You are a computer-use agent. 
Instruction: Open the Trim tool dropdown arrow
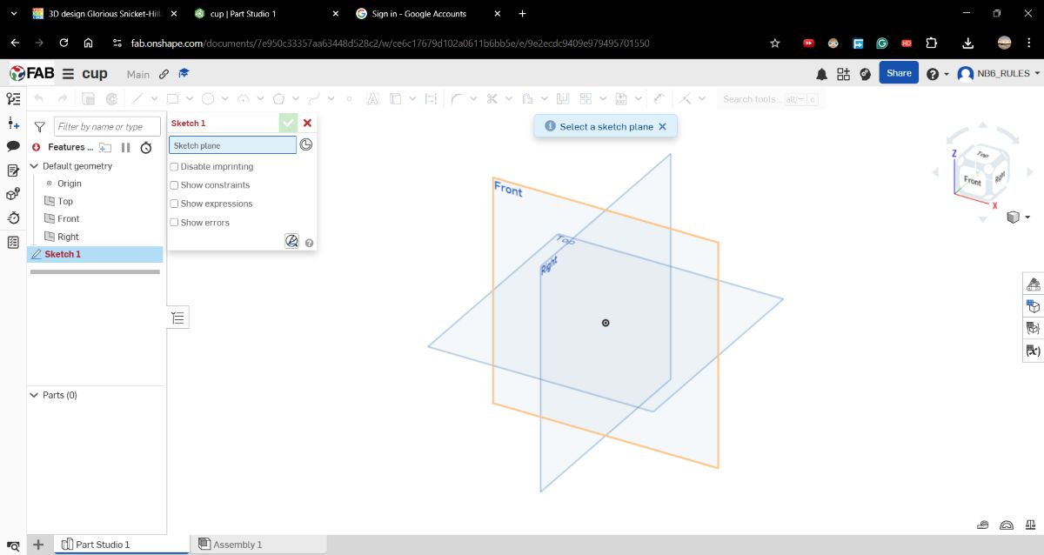[509, 98]
